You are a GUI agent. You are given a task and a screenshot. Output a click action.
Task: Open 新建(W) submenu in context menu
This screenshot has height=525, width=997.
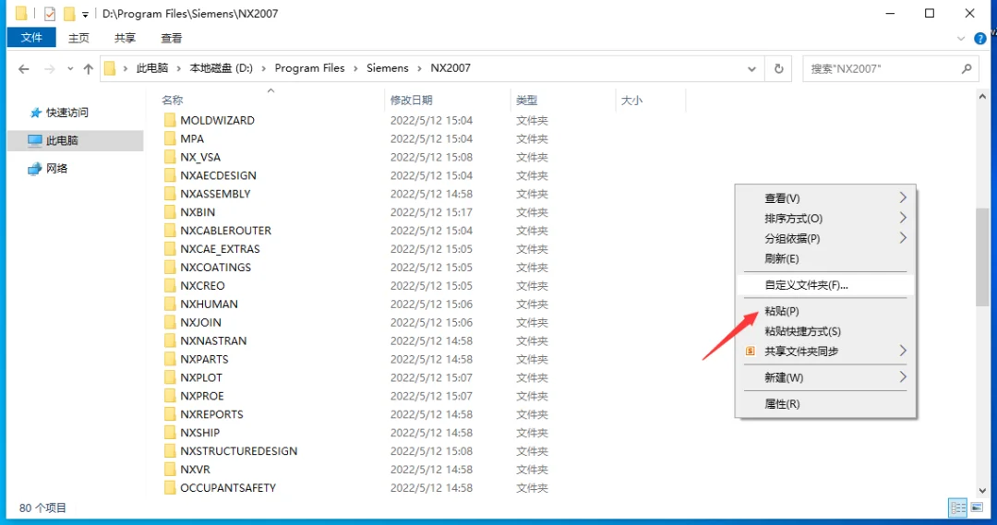[x=825, y=377]
